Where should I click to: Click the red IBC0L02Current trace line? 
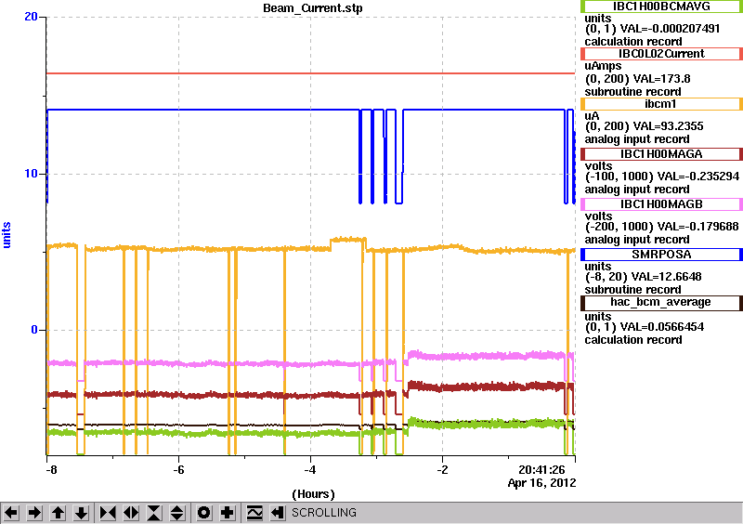310,73
